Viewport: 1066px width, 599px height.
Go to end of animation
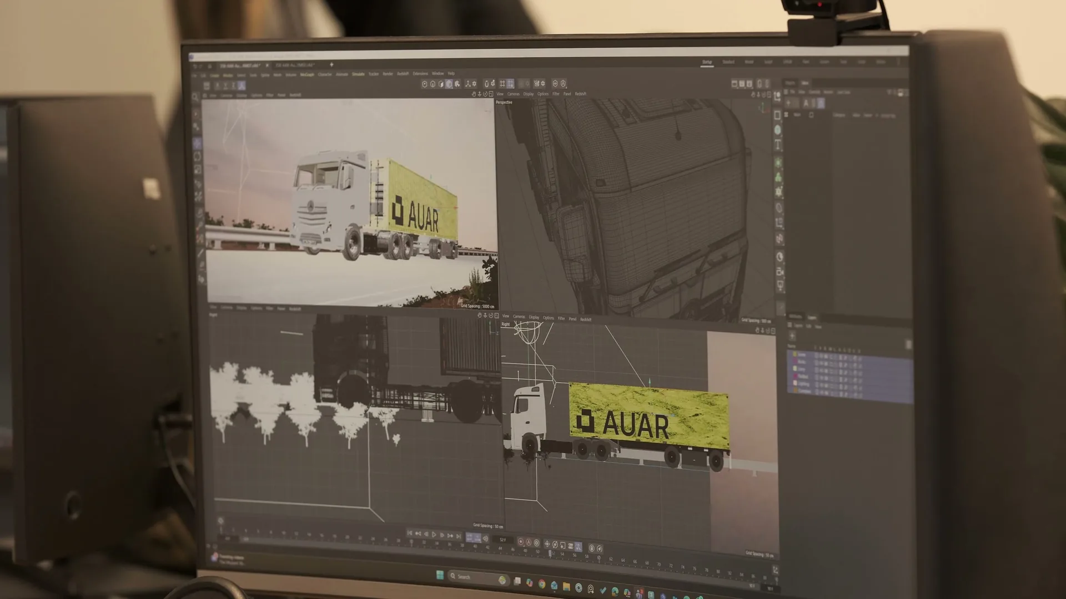click(x=459, y=536)
